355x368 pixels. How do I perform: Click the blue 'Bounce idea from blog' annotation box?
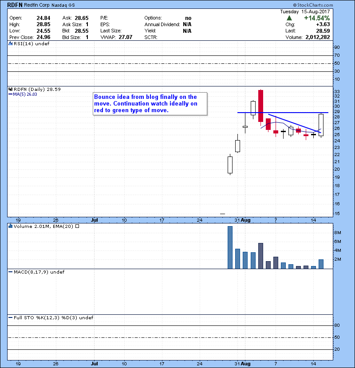click(x=150, y=104)
